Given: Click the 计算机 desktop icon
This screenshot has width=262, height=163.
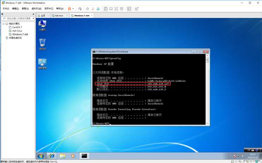Looking at the screenshot, I should point(42,25).
